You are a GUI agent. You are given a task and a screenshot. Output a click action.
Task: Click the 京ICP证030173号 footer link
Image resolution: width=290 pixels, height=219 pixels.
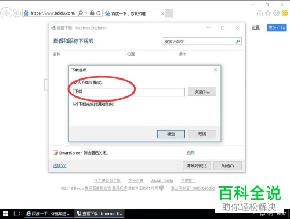tap(143, 188)
